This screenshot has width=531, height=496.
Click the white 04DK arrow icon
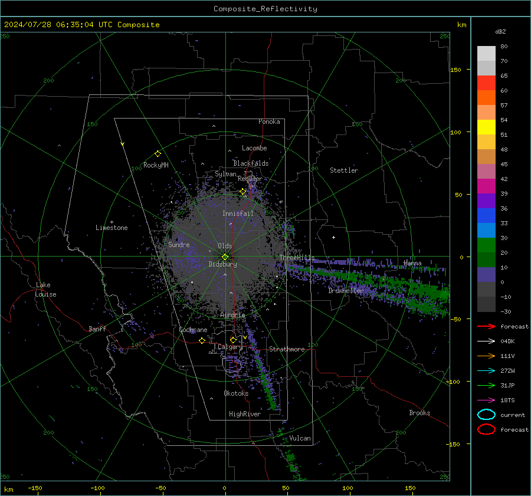[x=486, y=341]
